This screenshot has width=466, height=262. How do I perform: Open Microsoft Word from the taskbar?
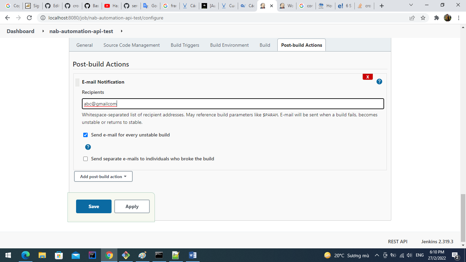point(192,255)
